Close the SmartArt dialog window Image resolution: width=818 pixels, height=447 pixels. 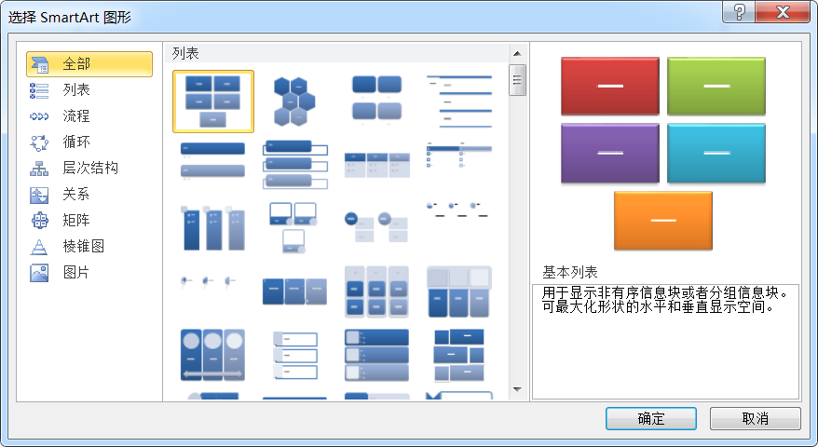pos(783,11)
